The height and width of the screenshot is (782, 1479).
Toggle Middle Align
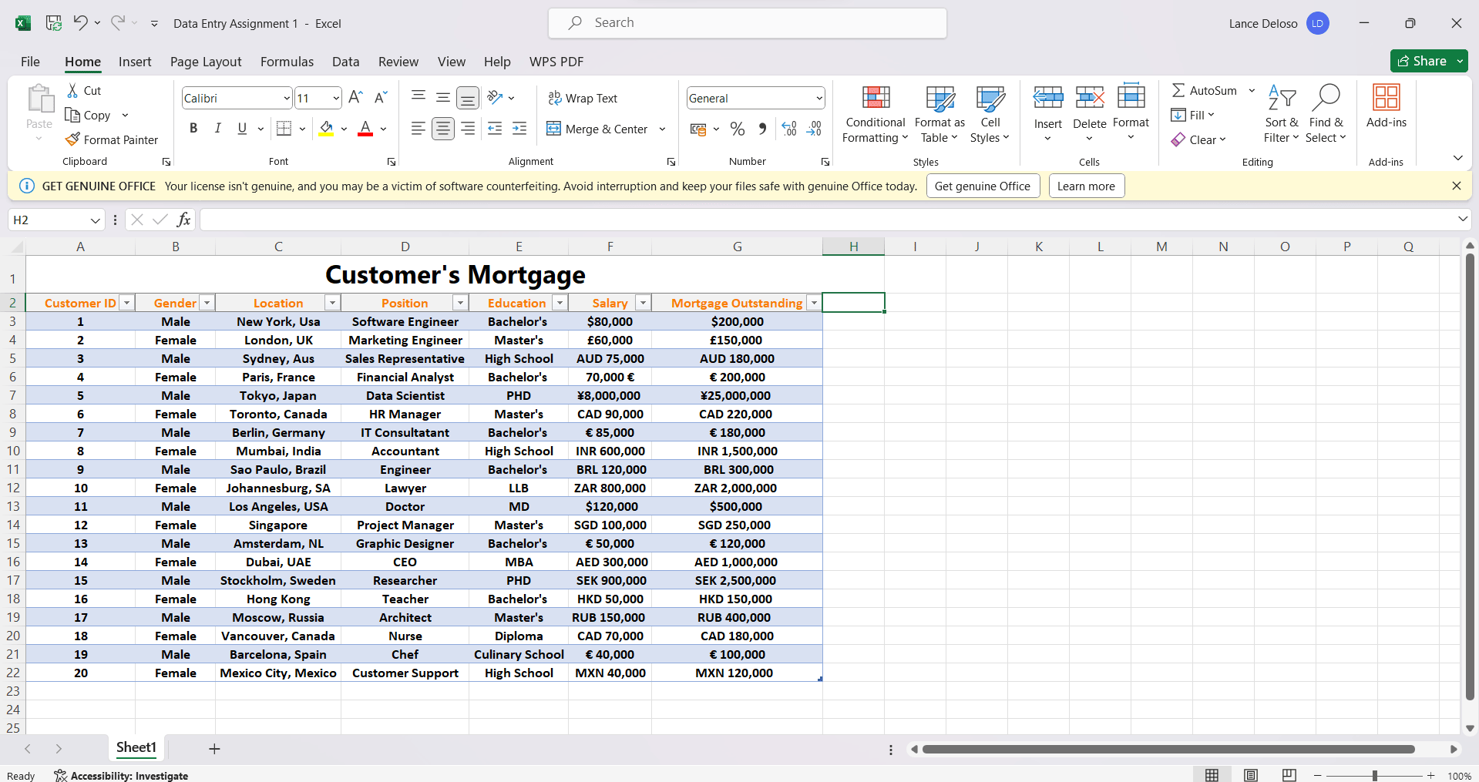(x=443, y=97)
